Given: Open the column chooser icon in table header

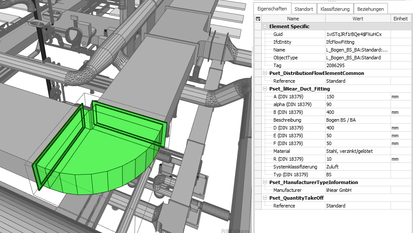Looking at the screenshot, I should [258, 19].
